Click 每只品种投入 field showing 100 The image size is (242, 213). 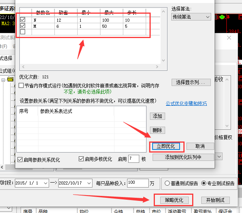click(x=138, y=183)
